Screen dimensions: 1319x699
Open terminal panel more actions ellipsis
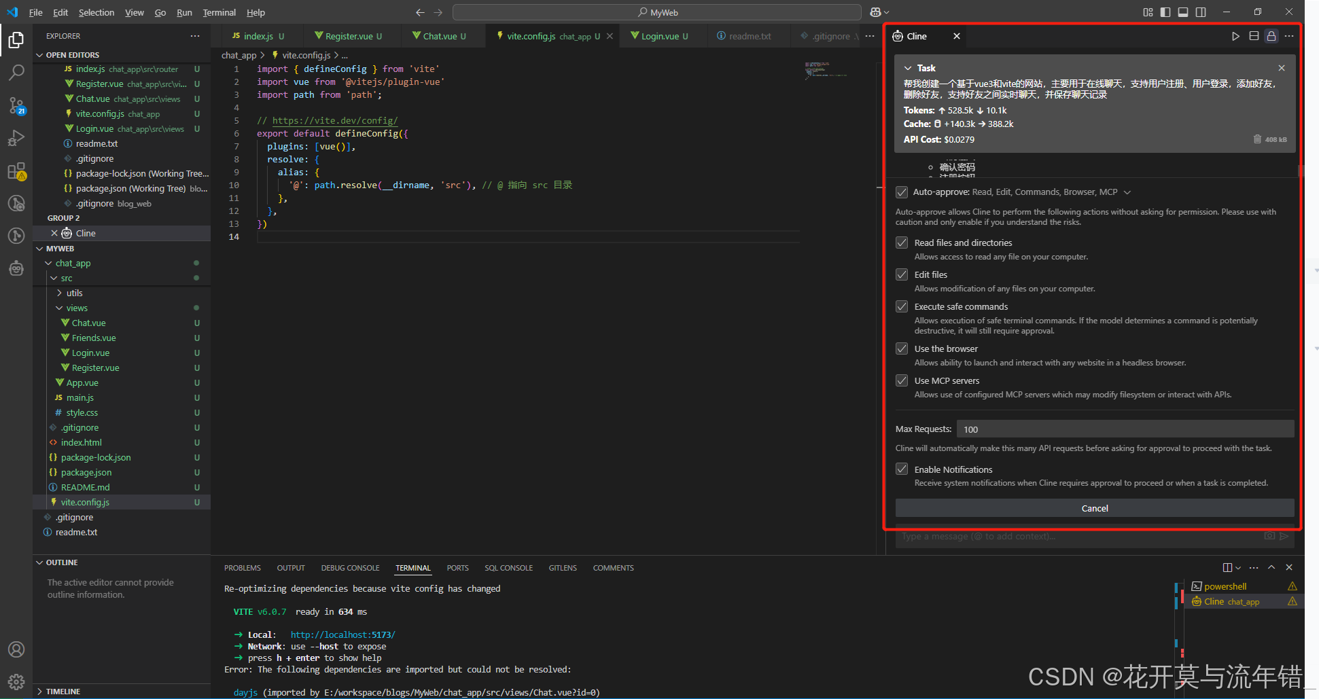1254,567
